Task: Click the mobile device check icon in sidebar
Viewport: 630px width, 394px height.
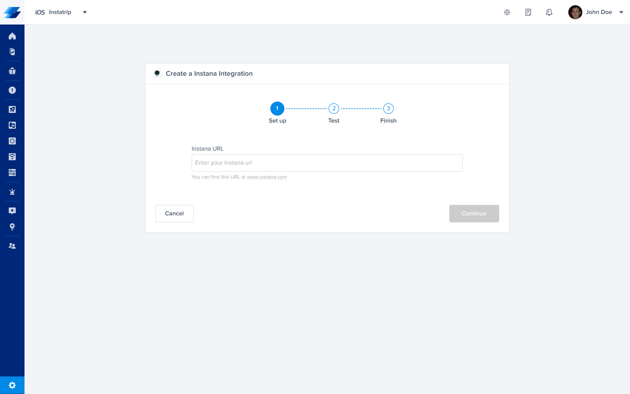Action: tap(12, 52)
